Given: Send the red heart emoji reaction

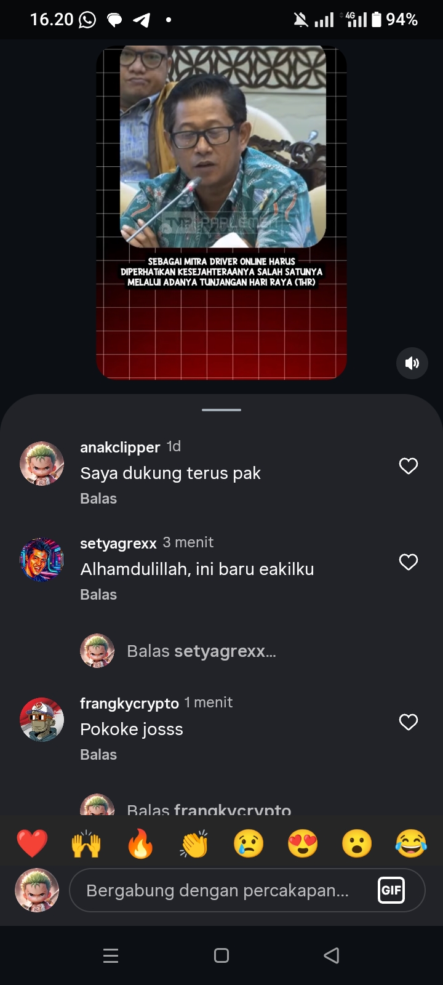Looking at the screenshot, I should pyautogui.click(x=32, y=843).
